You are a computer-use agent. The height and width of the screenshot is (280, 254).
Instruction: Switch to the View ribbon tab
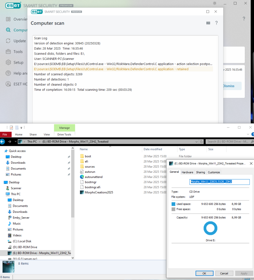point(47,134)
